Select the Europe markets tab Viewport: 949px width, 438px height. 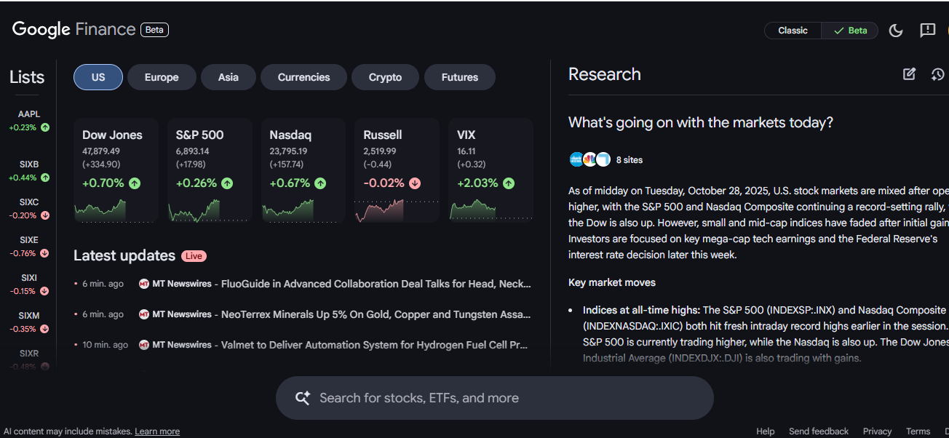click(162, 77)
